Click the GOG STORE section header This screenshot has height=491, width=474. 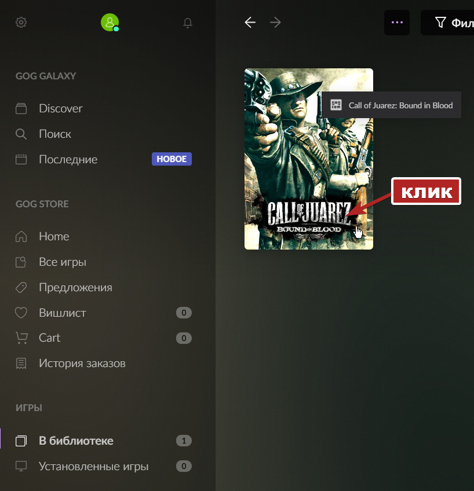point(42,204)
